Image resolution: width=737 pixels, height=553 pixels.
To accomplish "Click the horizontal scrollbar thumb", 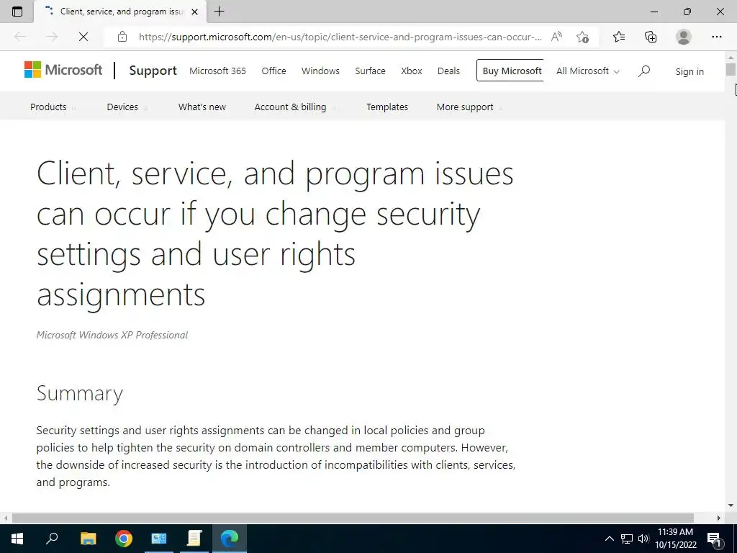I will click(x=353, y=518).
